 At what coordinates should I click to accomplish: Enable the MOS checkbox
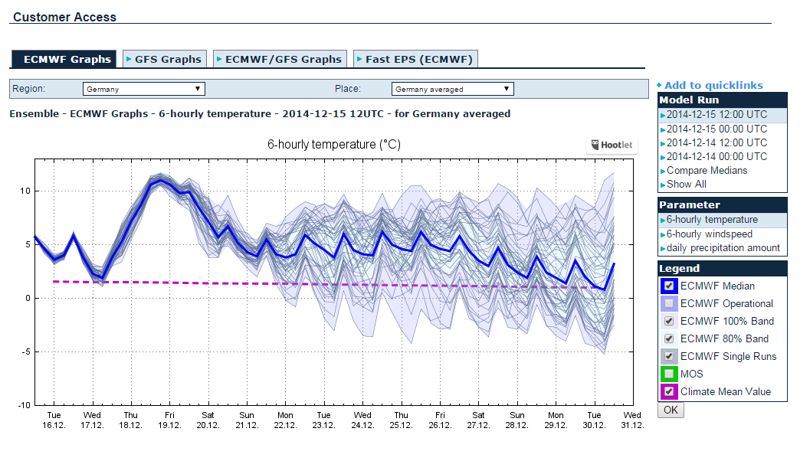point(669,374)
